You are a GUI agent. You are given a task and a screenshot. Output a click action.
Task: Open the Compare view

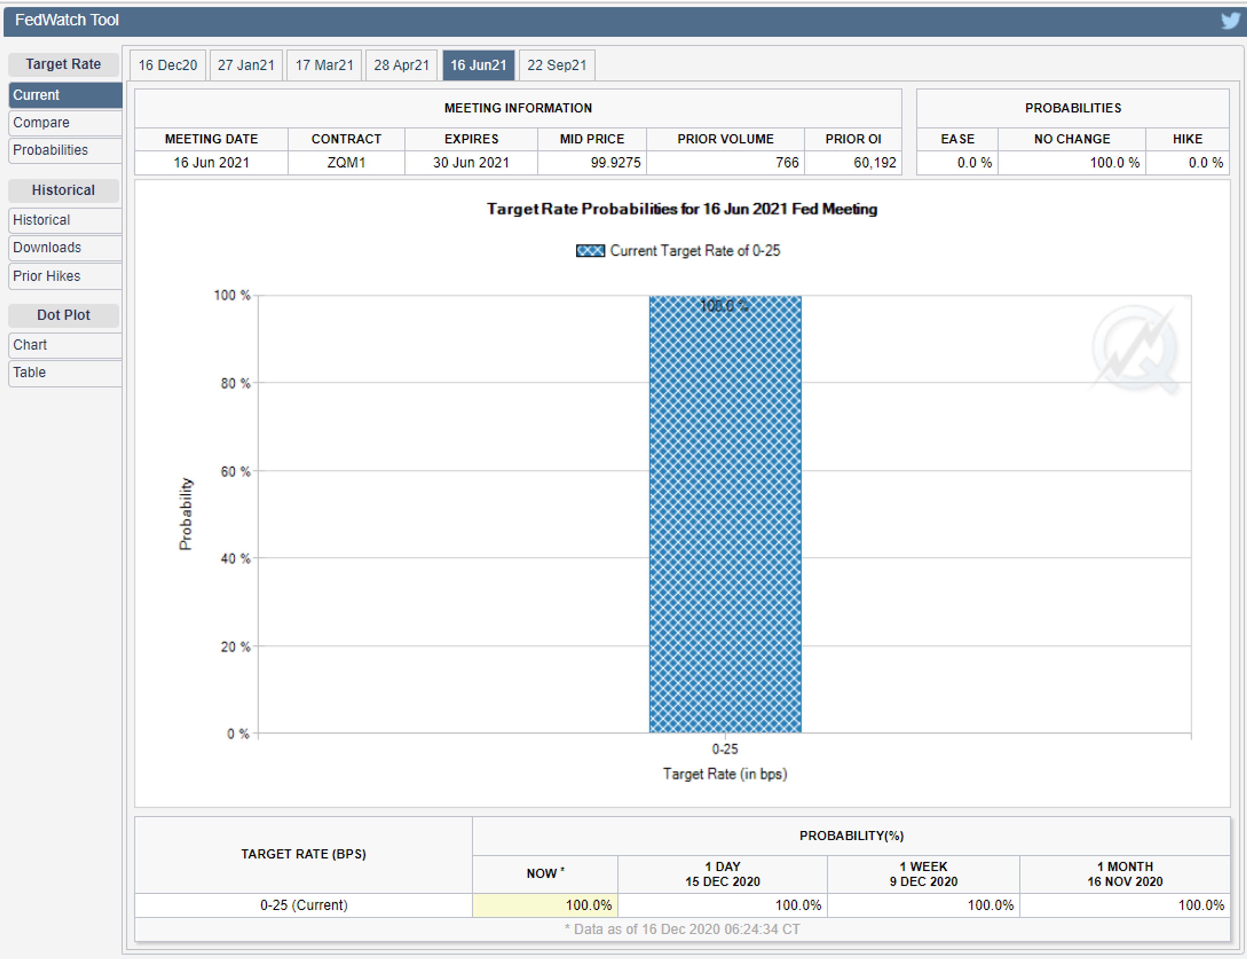click(x=65, y=123)
